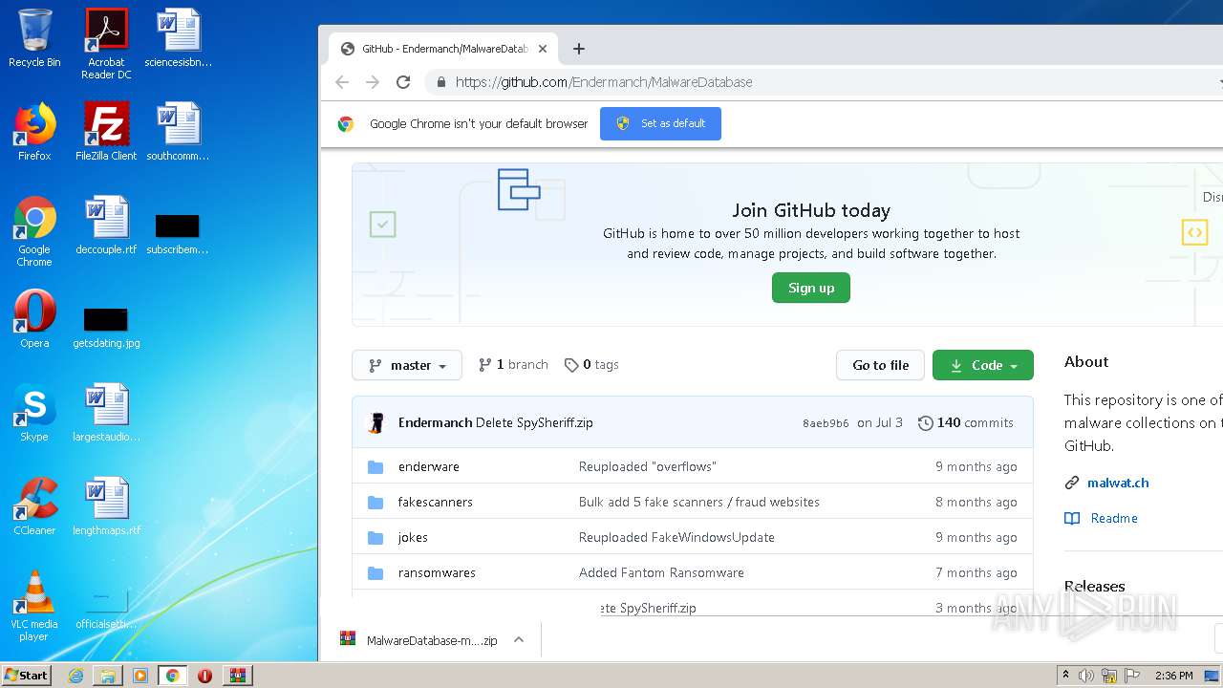Viewport: 1223px width, 688px height.
Task: Focus the Chrome address bar
Action: tap(822, 82)
